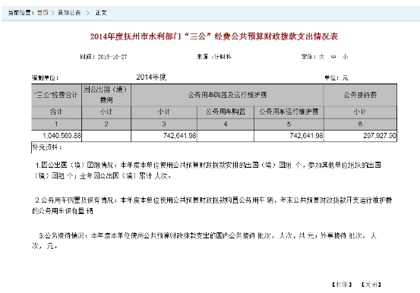Click the source text 计财科

(x=223, y=57)
